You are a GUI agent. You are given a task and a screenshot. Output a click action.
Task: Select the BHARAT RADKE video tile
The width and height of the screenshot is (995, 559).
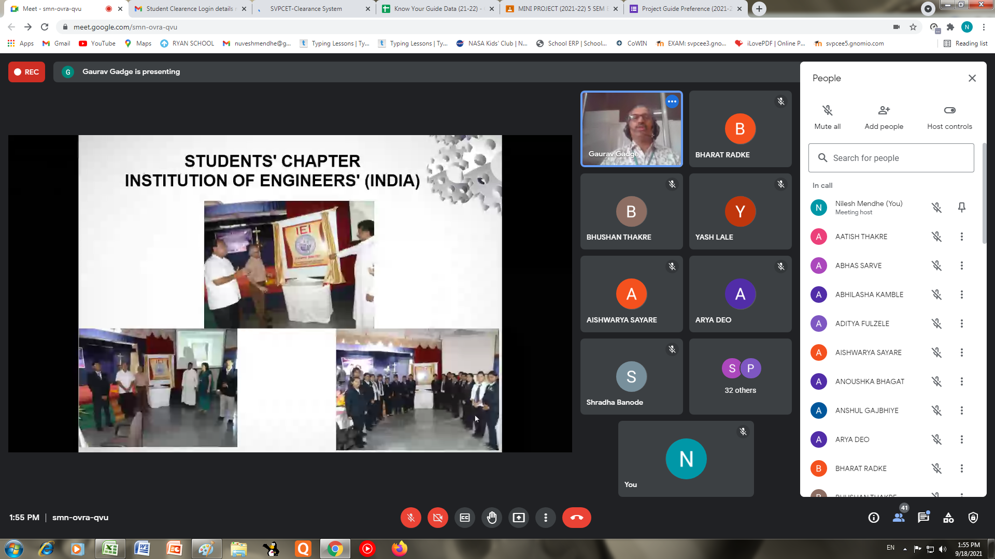click(740, 129)
